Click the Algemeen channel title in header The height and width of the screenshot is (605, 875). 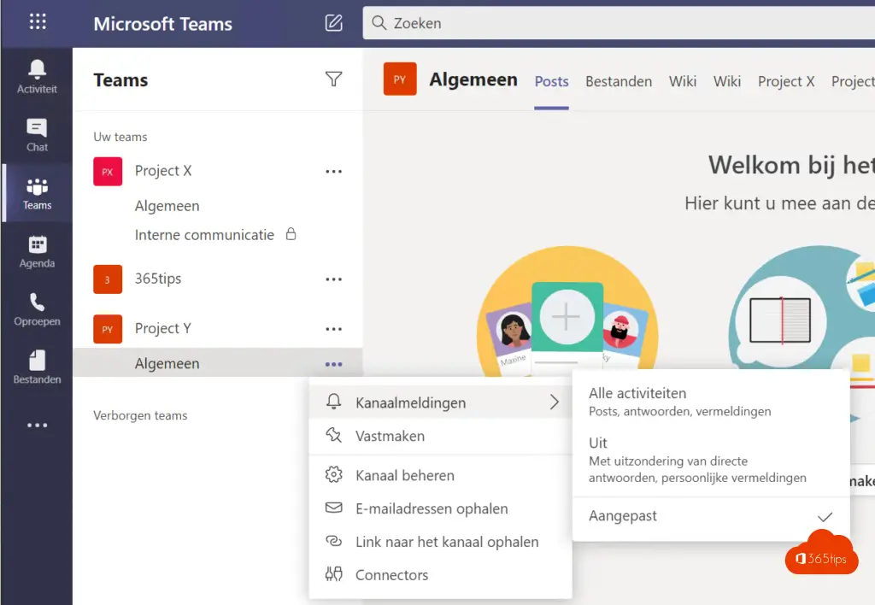pos(473,79)
